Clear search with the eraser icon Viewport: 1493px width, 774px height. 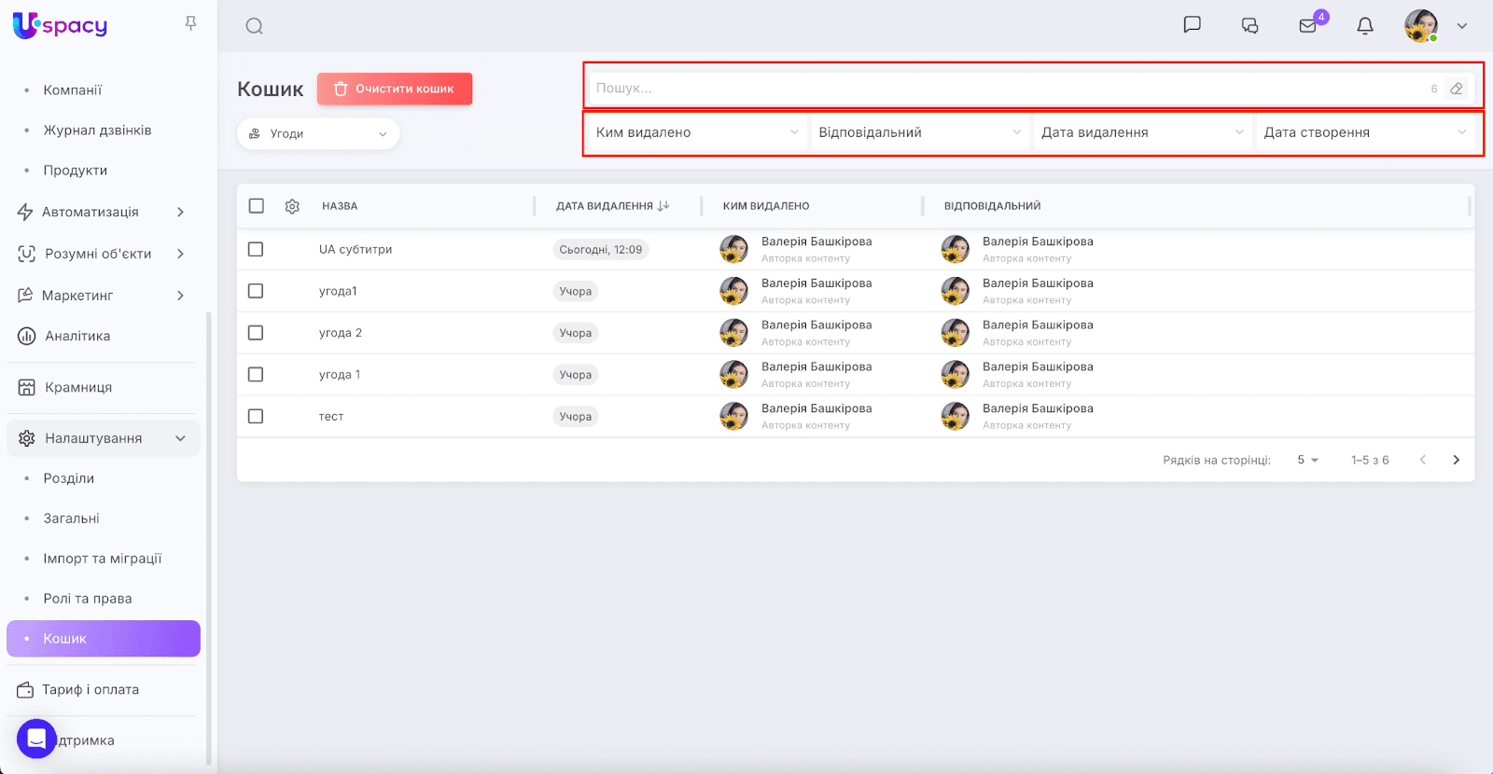1456,89
